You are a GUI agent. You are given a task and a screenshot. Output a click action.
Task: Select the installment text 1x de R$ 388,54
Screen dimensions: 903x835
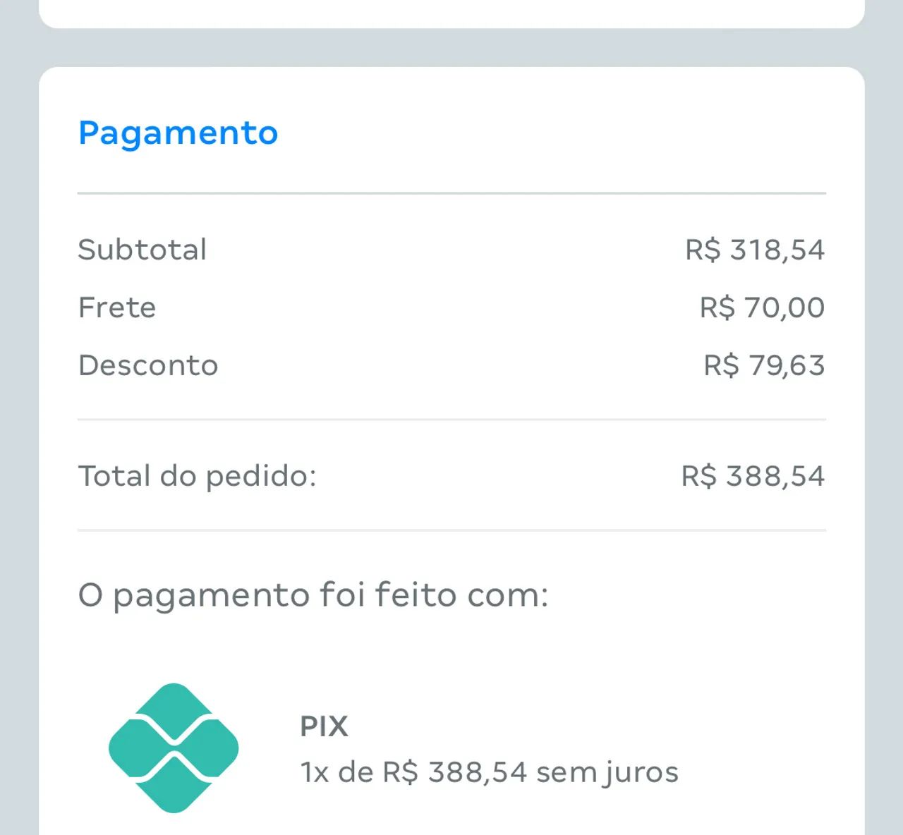[413, 771]
